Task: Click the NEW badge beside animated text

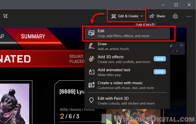Action: (x=160, y=72)
